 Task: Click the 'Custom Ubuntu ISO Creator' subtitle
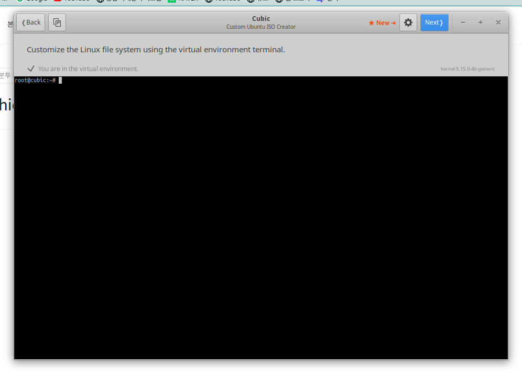click(x=261, y=27)
